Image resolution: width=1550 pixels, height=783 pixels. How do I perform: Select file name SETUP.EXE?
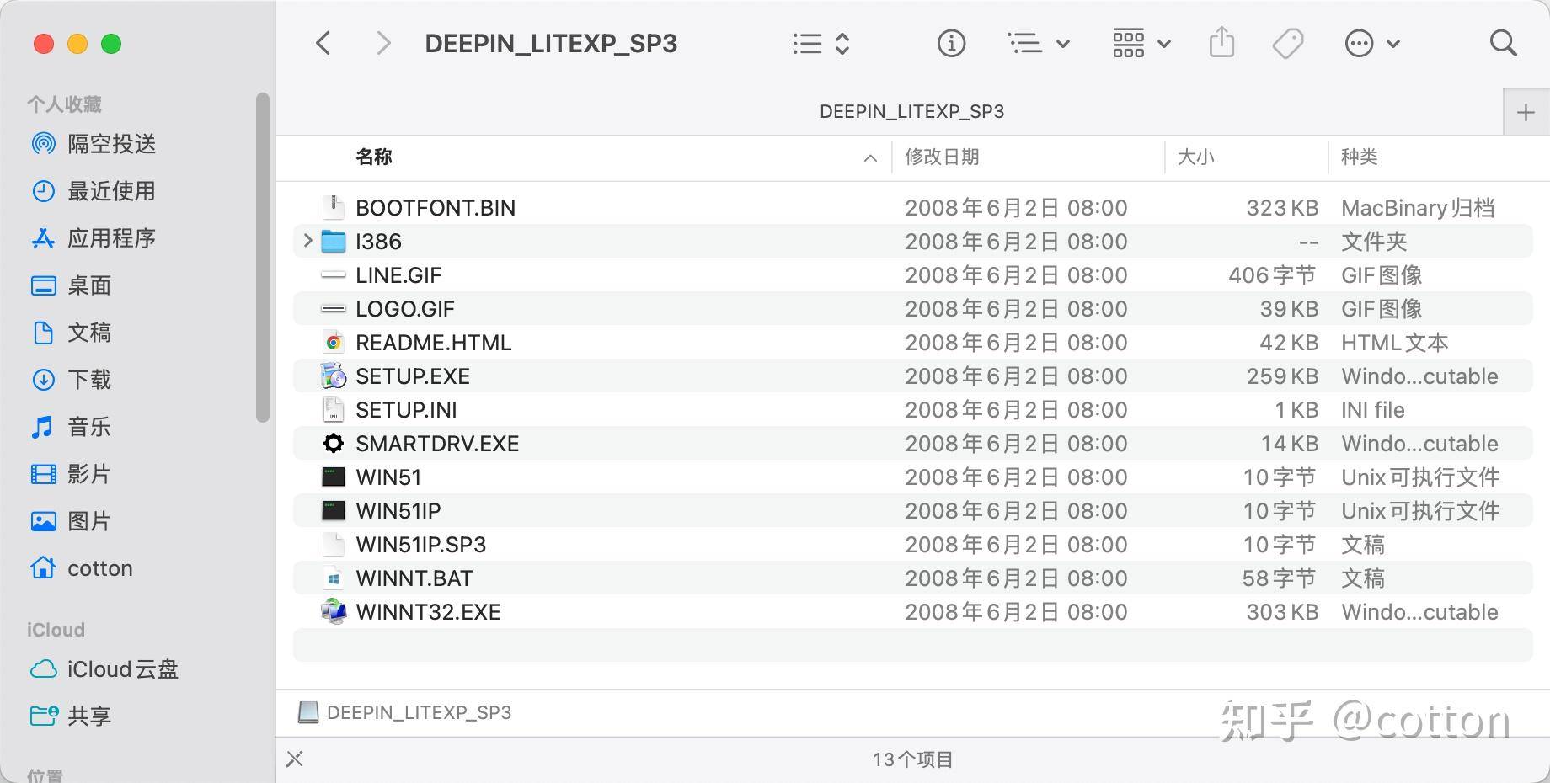click(x=413, y=376)
